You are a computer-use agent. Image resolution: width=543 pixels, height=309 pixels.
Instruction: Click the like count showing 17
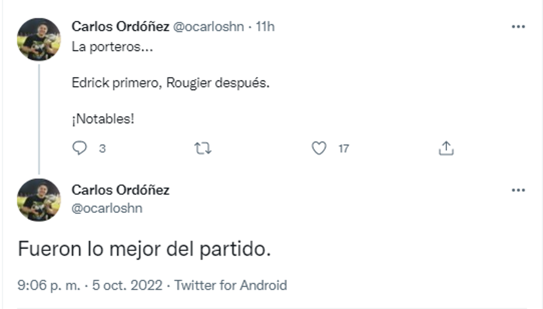pos(343,148)
